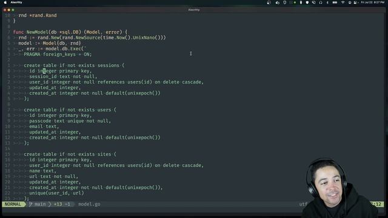Click 'session_id text not null,' line
Viewport: 388px width, 218px height.
point(63,76)
